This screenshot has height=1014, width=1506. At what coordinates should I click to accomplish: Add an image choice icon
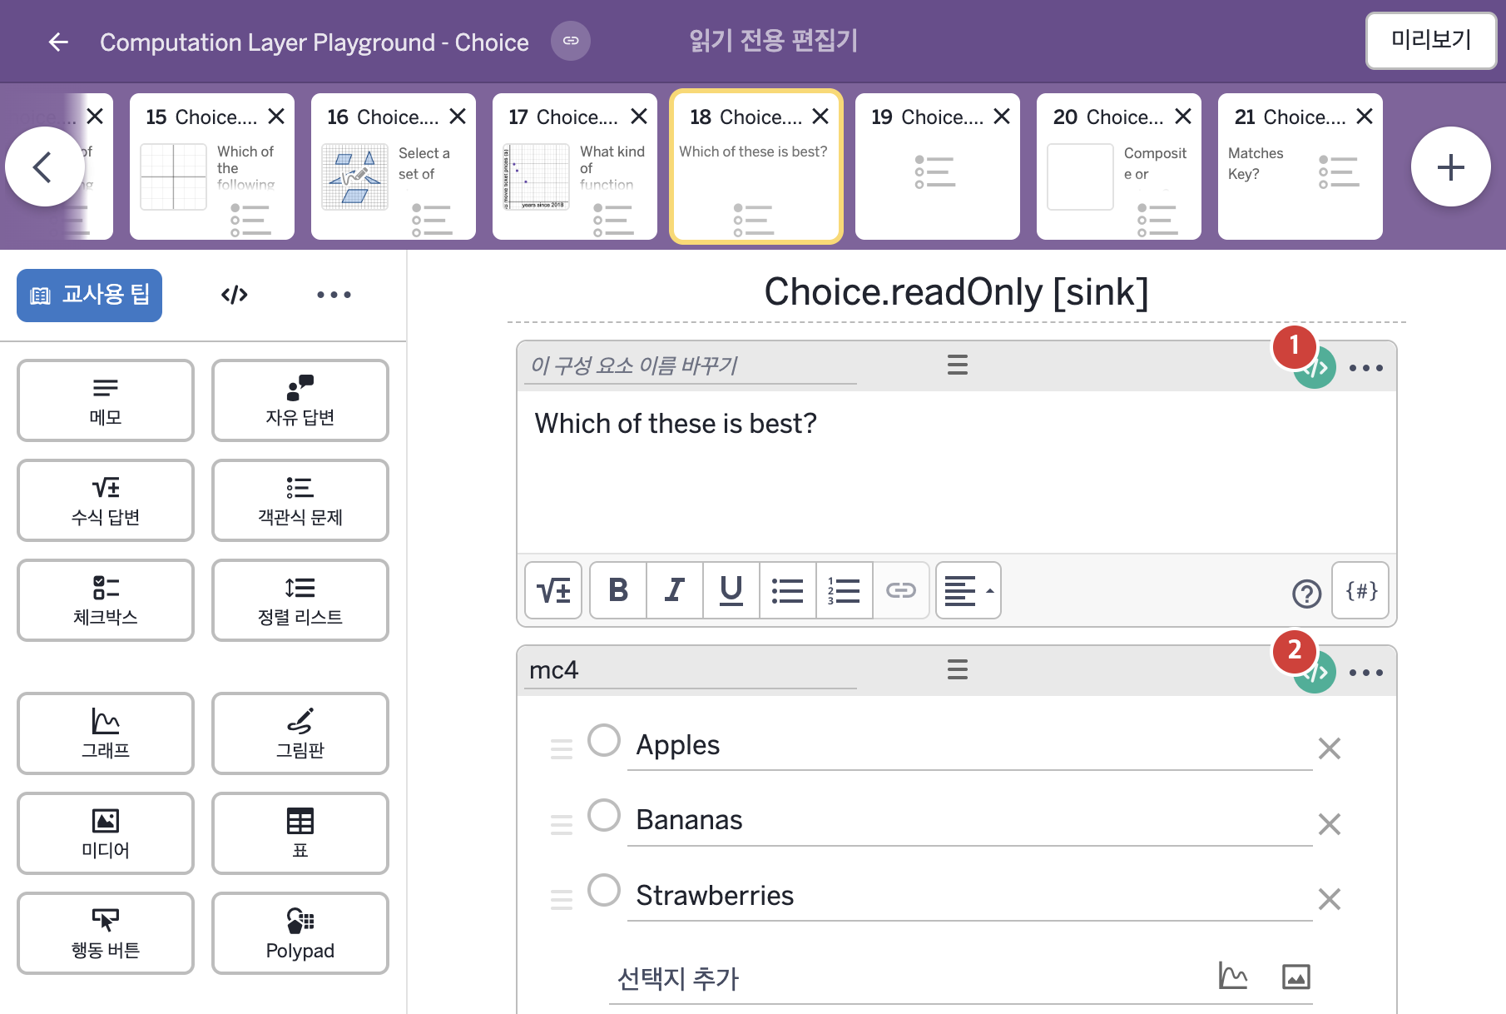pos(1296,977)
